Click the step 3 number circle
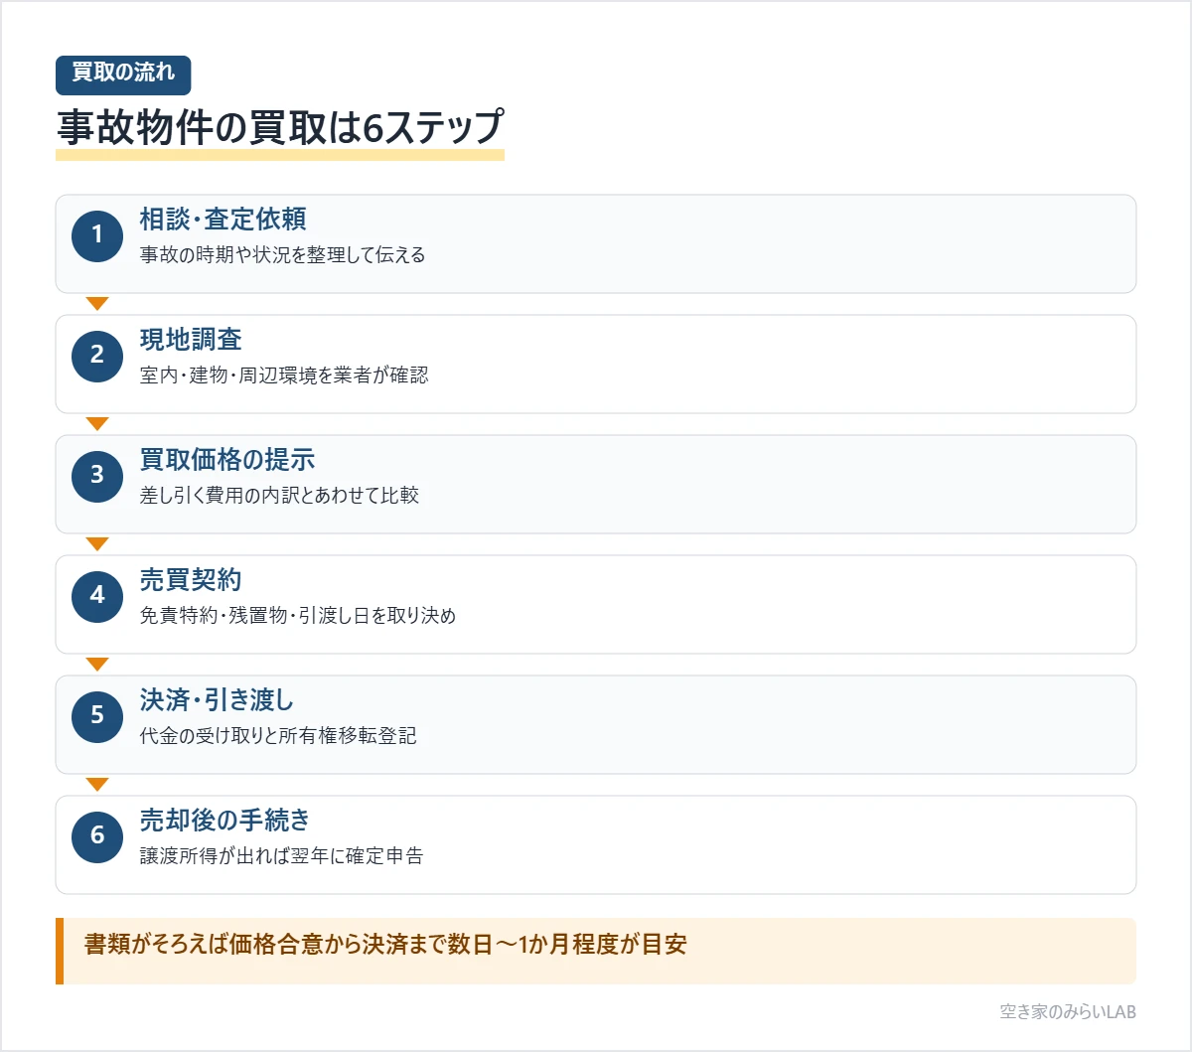 [x=97, y=476]
